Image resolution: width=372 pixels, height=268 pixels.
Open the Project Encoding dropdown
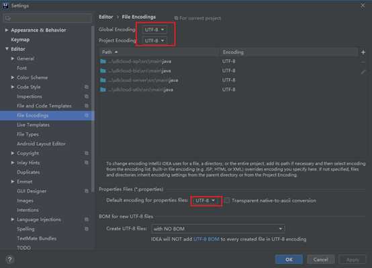click(x=154, y=40)
